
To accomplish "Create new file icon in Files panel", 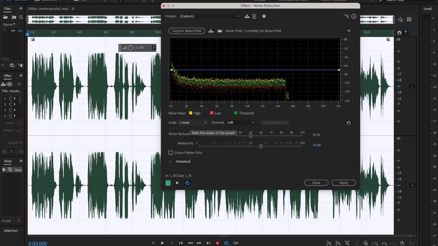I will 21,17.
